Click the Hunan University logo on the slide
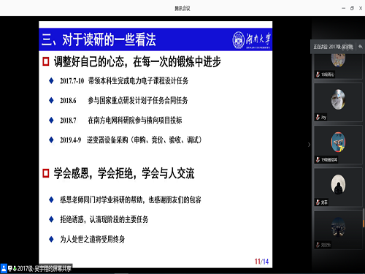Viewport: 365px width, 274px height. coord(251,39)
